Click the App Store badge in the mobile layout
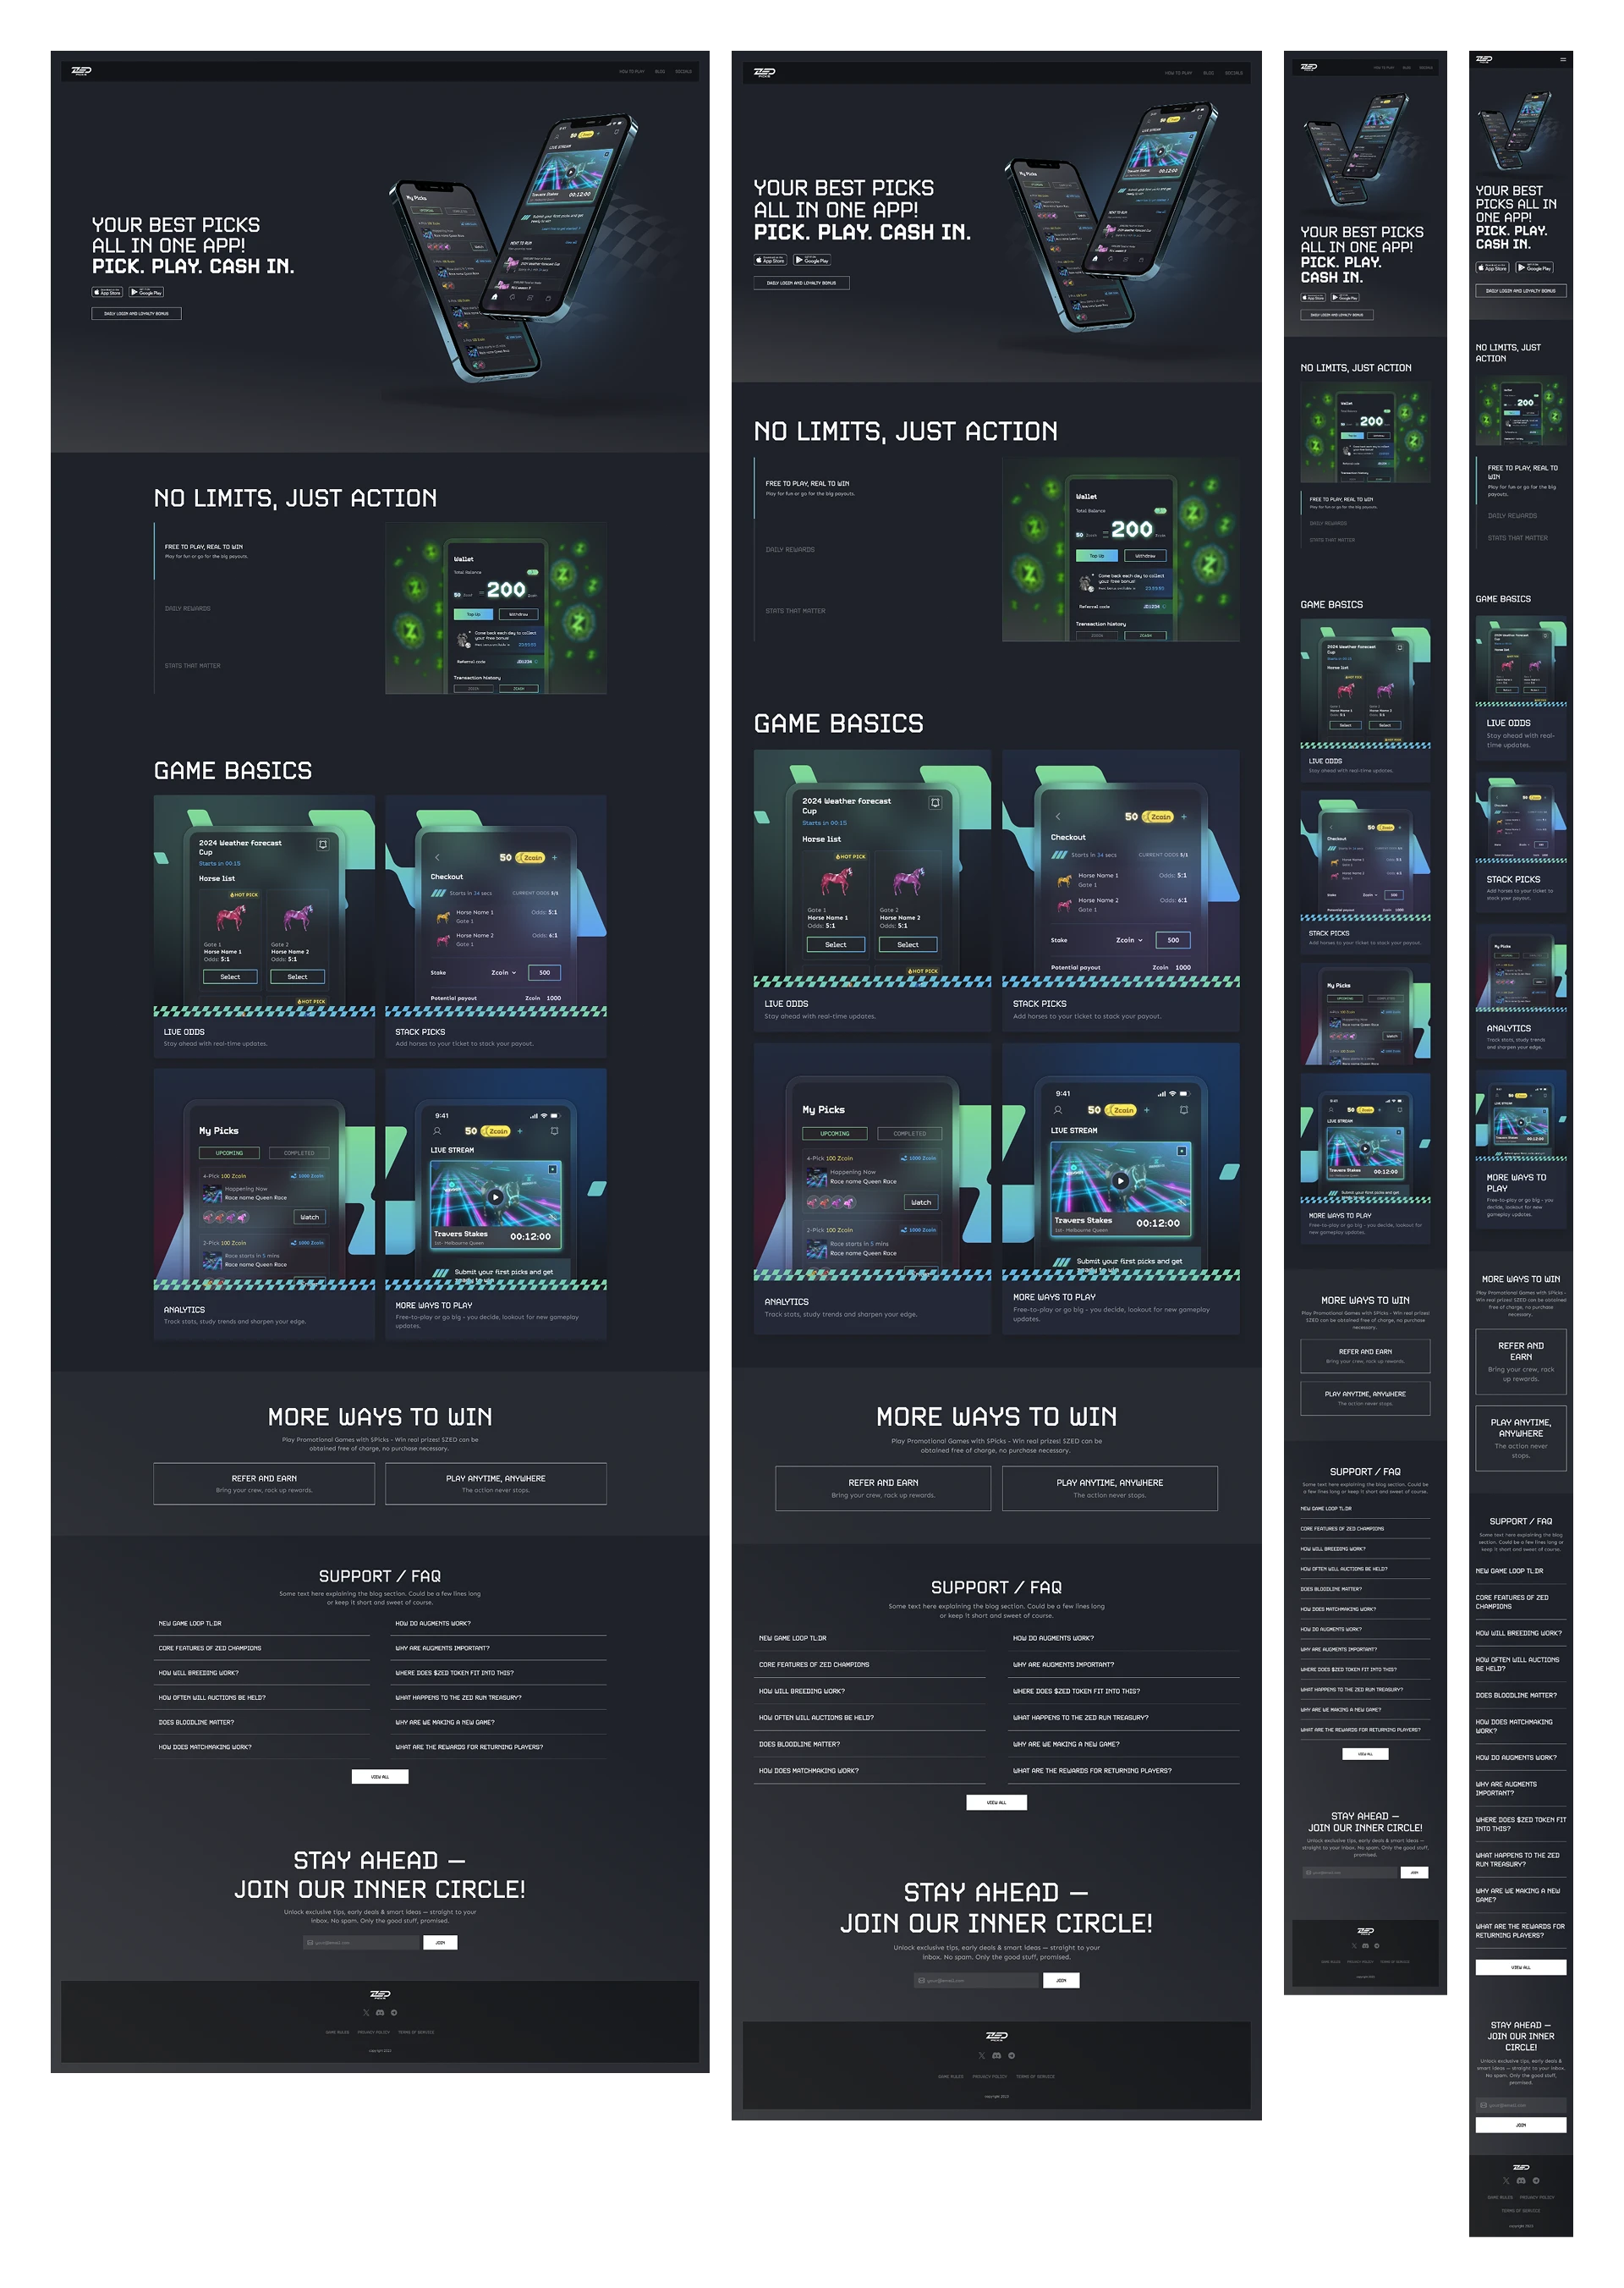Image resolution: width=1624 pixels, height=2288 pixels. pyautogui.click(x=1493, y=267)
